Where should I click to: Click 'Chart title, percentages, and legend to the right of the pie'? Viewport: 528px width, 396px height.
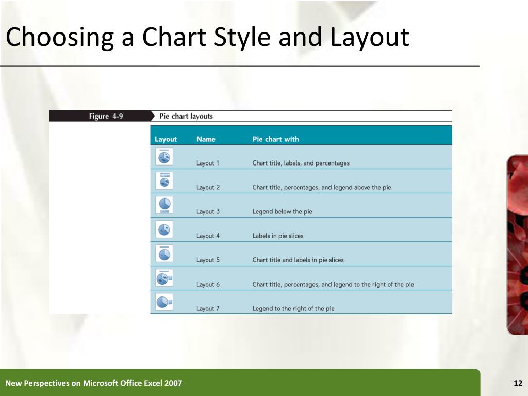[x=334, y=284]
